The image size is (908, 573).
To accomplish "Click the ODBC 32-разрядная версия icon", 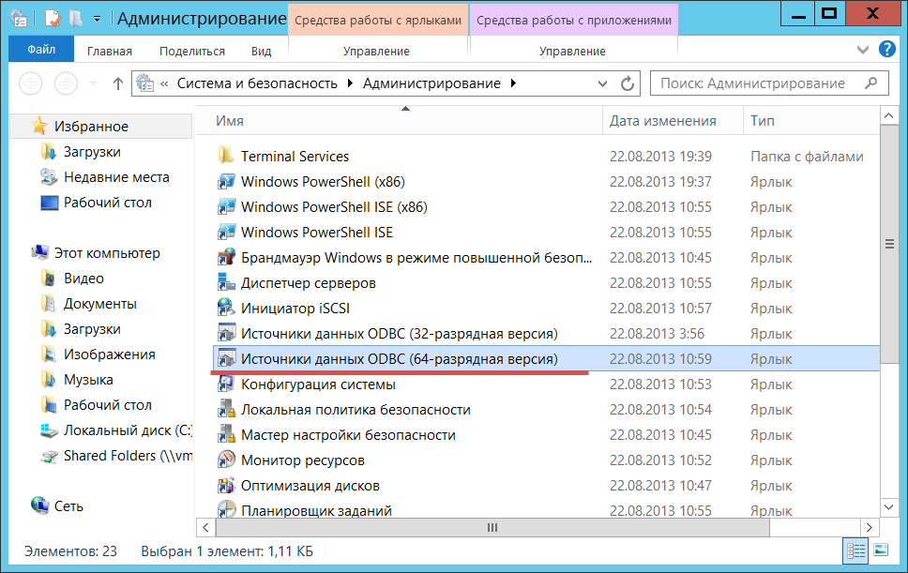I will coord(226,334).
